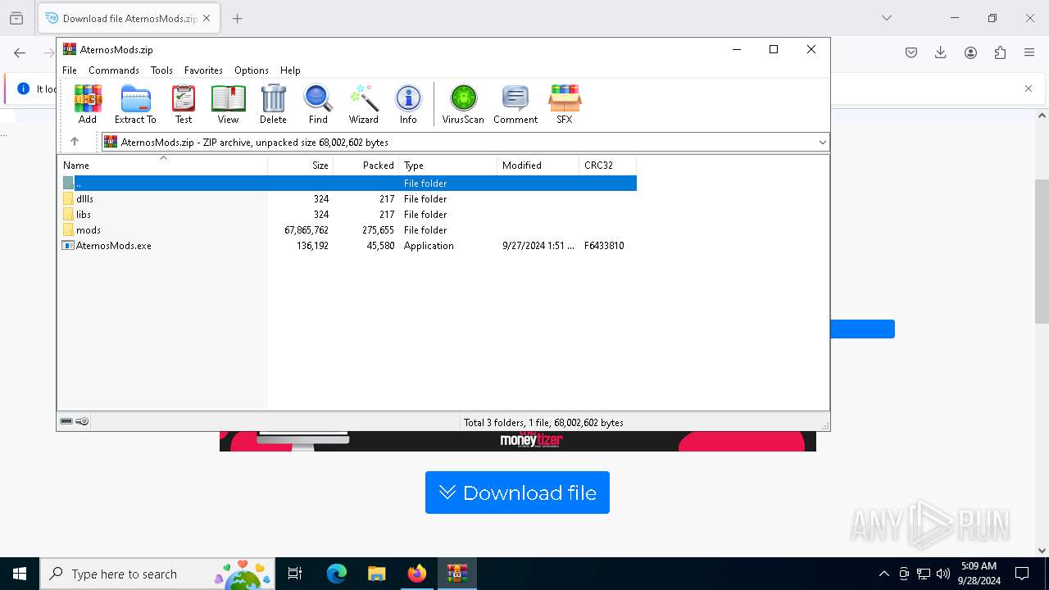
Task: Go up one folder level arrow
Action: pyautogui.click(x=75, y=142)
